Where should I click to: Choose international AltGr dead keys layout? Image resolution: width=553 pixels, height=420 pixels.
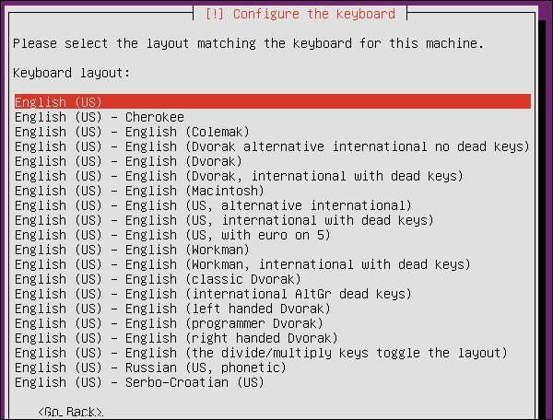click(213, 294)
